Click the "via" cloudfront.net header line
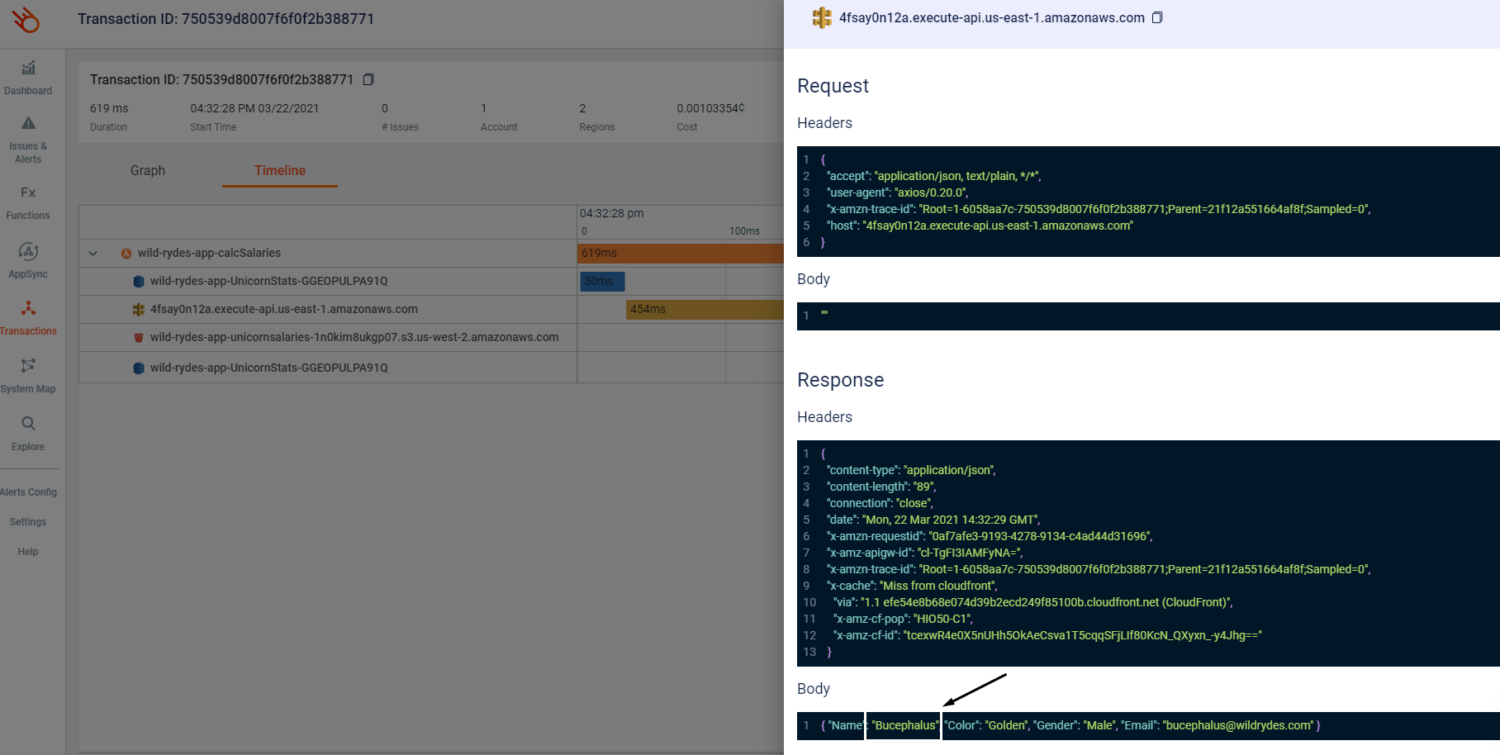 pyautogui.click(x=1032, y=602)
